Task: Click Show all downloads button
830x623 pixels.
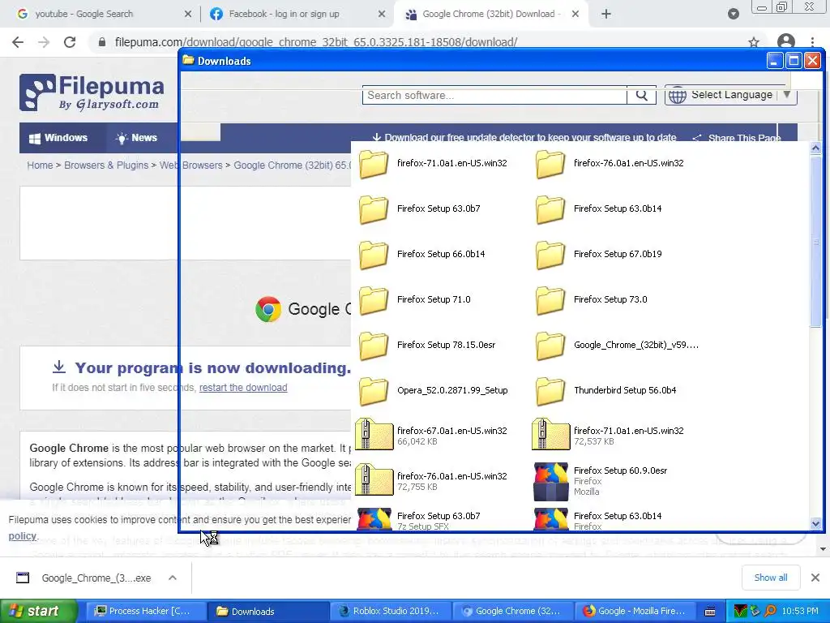Action: (x=770, y=578)
